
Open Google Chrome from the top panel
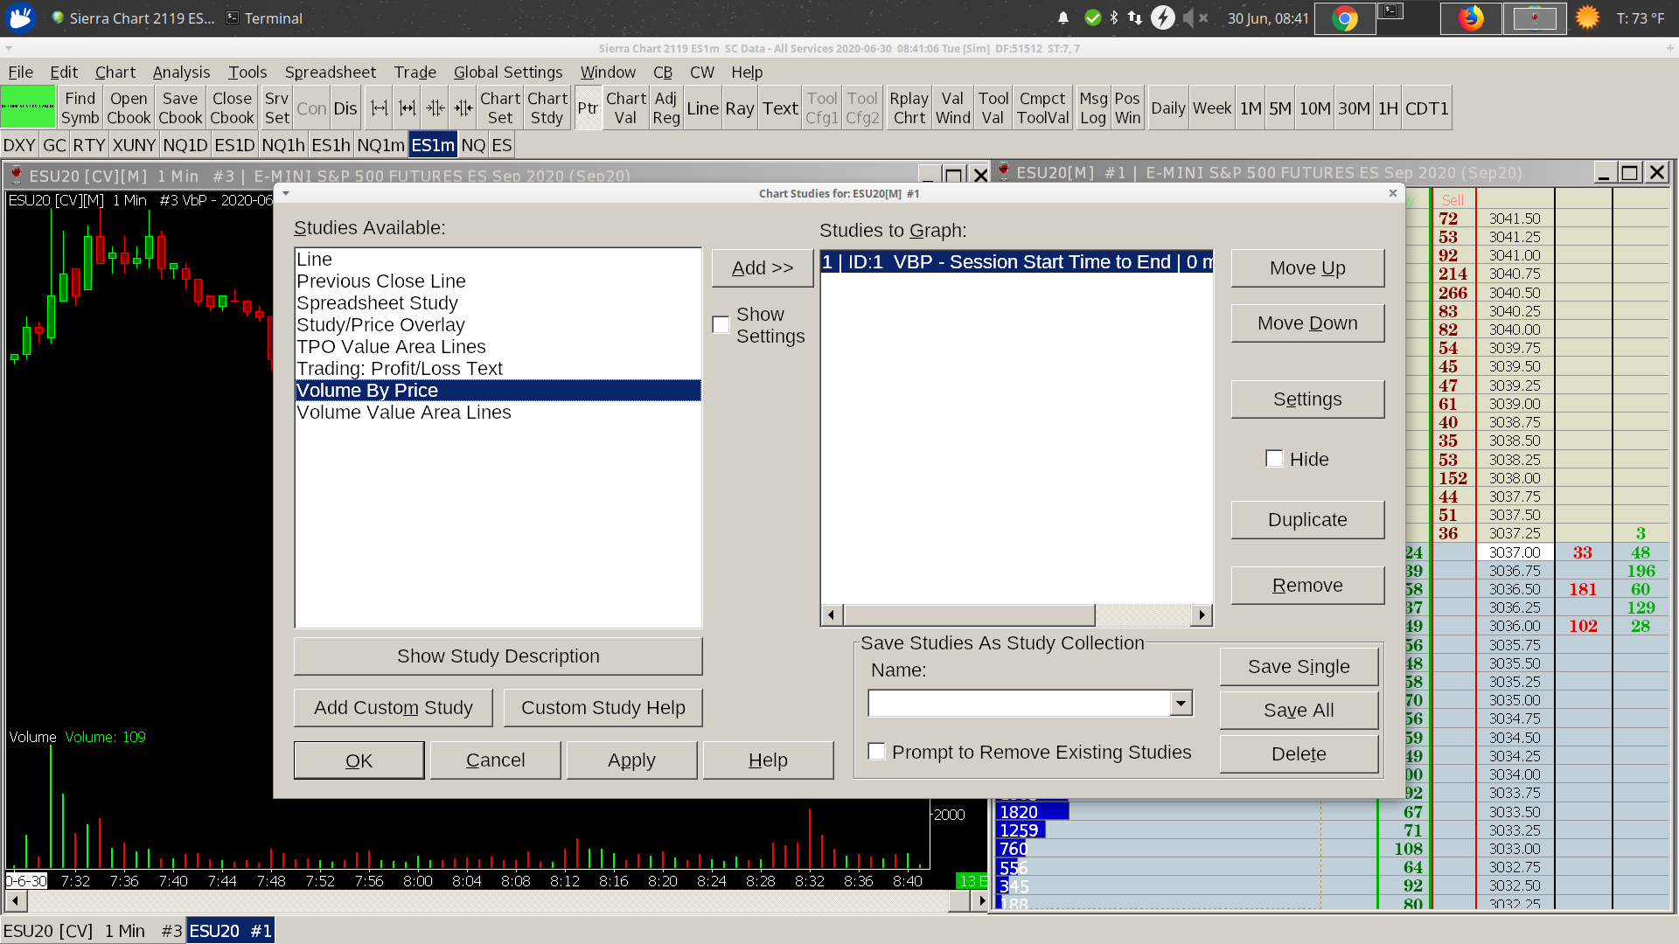(1345, 18)
